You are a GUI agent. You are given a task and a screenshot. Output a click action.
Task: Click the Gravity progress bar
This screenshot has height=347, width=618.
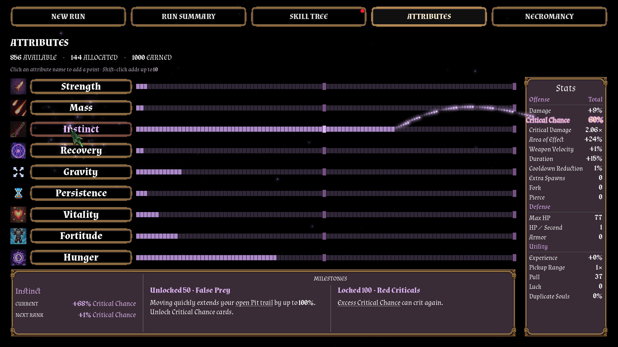point(326,172)
